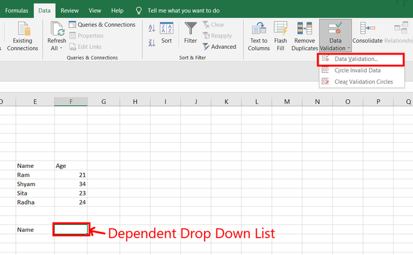Choose Data Validation... menu entry

coord(360,59)
